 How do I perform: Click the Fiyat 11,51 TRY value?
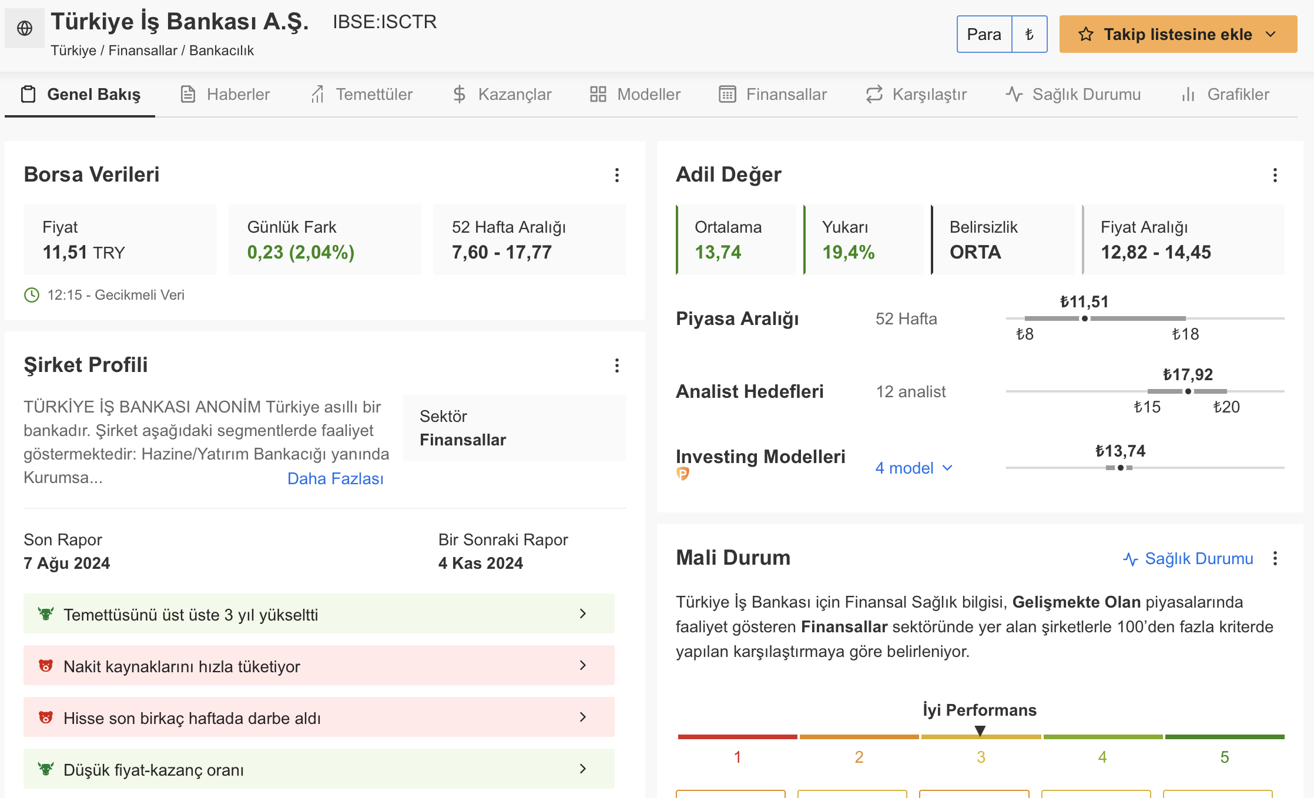(x=83, y=253)
